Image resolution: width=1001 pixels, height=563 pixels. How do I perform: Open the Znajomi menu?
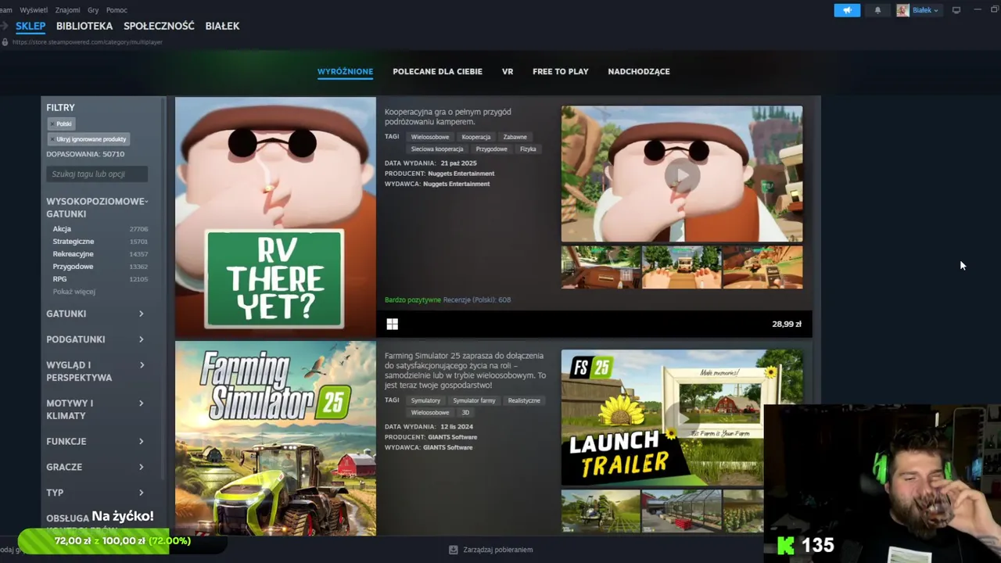[x=68, y=10]
